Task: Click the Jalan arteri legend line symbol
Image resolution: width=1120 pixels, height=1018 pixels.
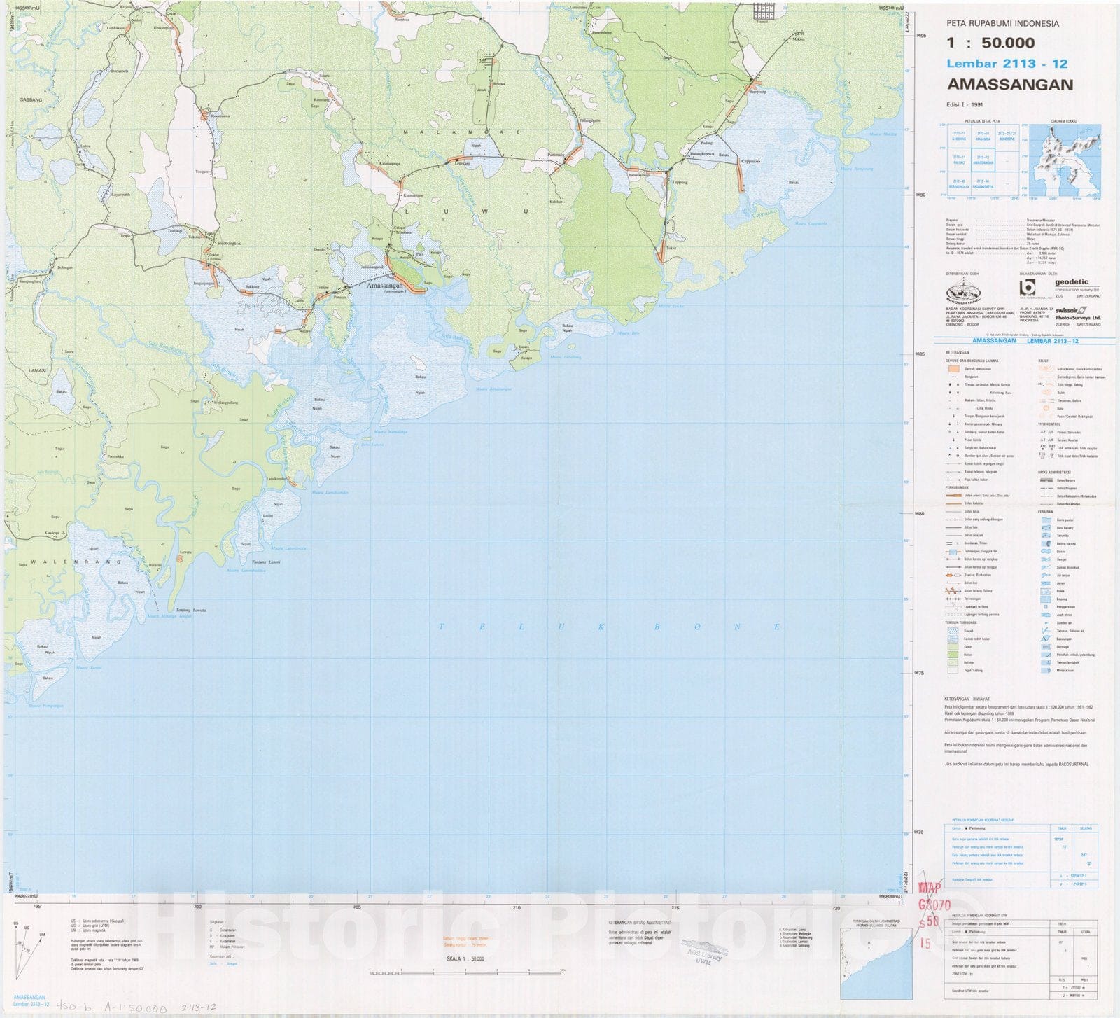Action: (952, 496)
